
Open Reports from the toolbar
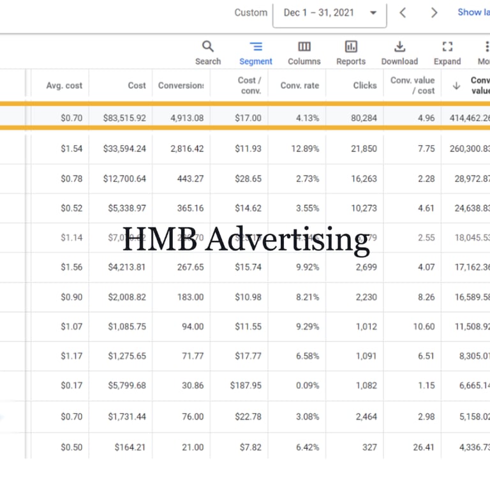[351, 53]
